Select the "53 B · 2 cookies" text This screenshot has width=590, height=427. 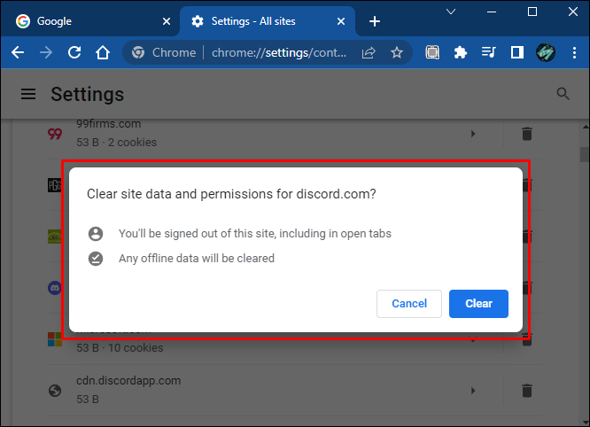pos(116,143)
